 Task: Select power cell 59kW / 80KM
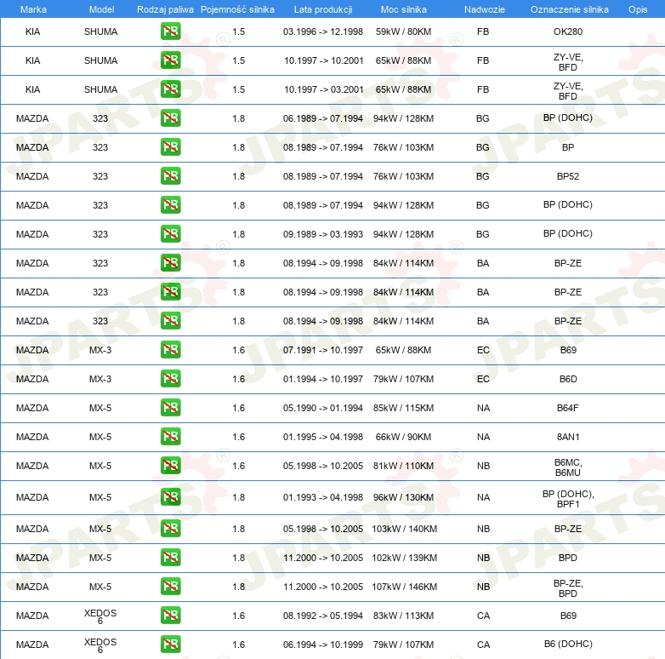403,32
